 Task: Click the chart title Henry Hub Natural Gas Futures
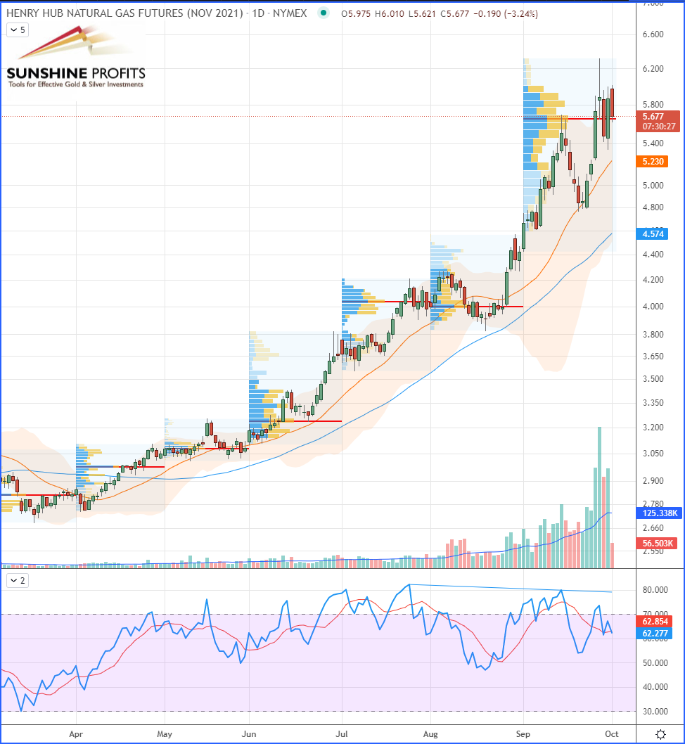[x=124, y=13]
